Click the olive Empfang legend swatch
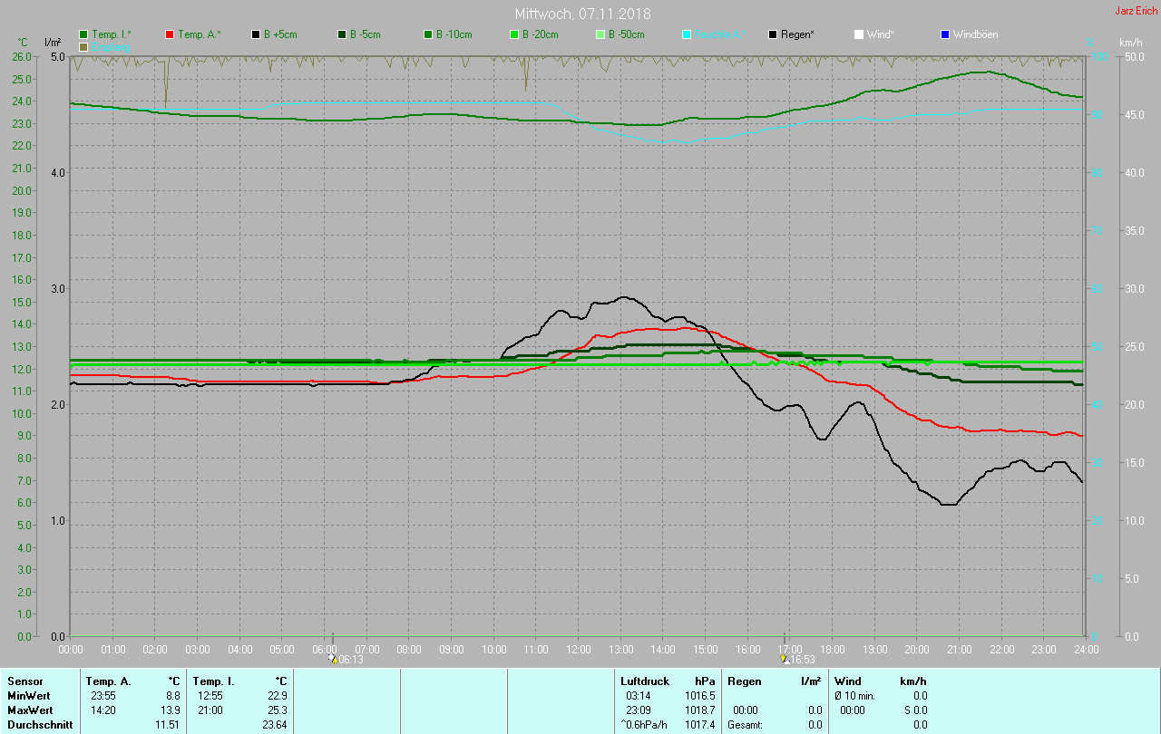 pyautogui.click(x=83, y=46)
